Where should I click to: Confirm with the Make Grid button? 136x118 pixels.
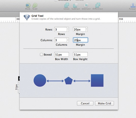(x=104, y=103)
